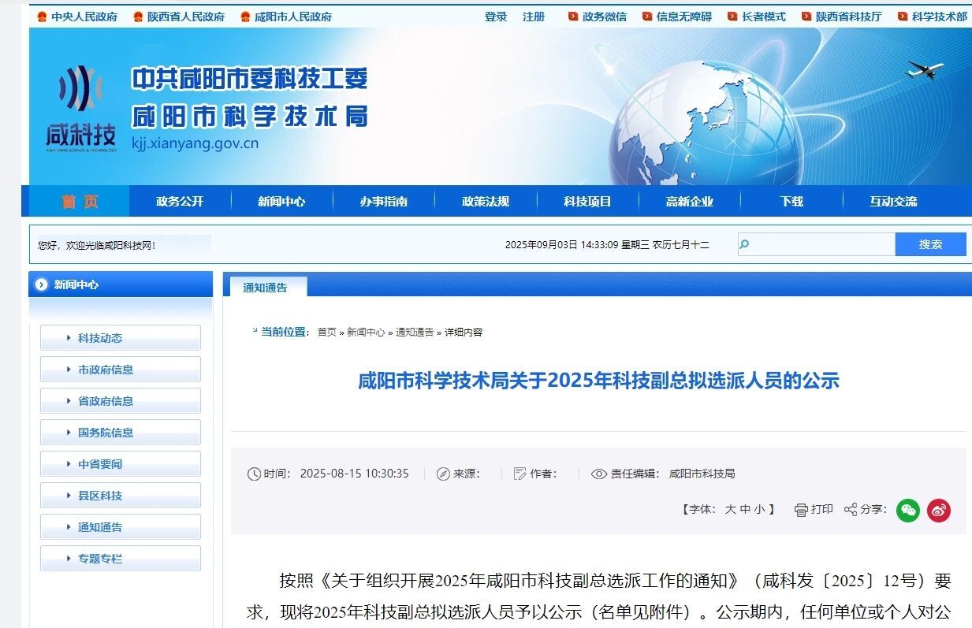Open the 注册 registration page
The height and width of the screenshot is (628, 972).
coord(534,15)
